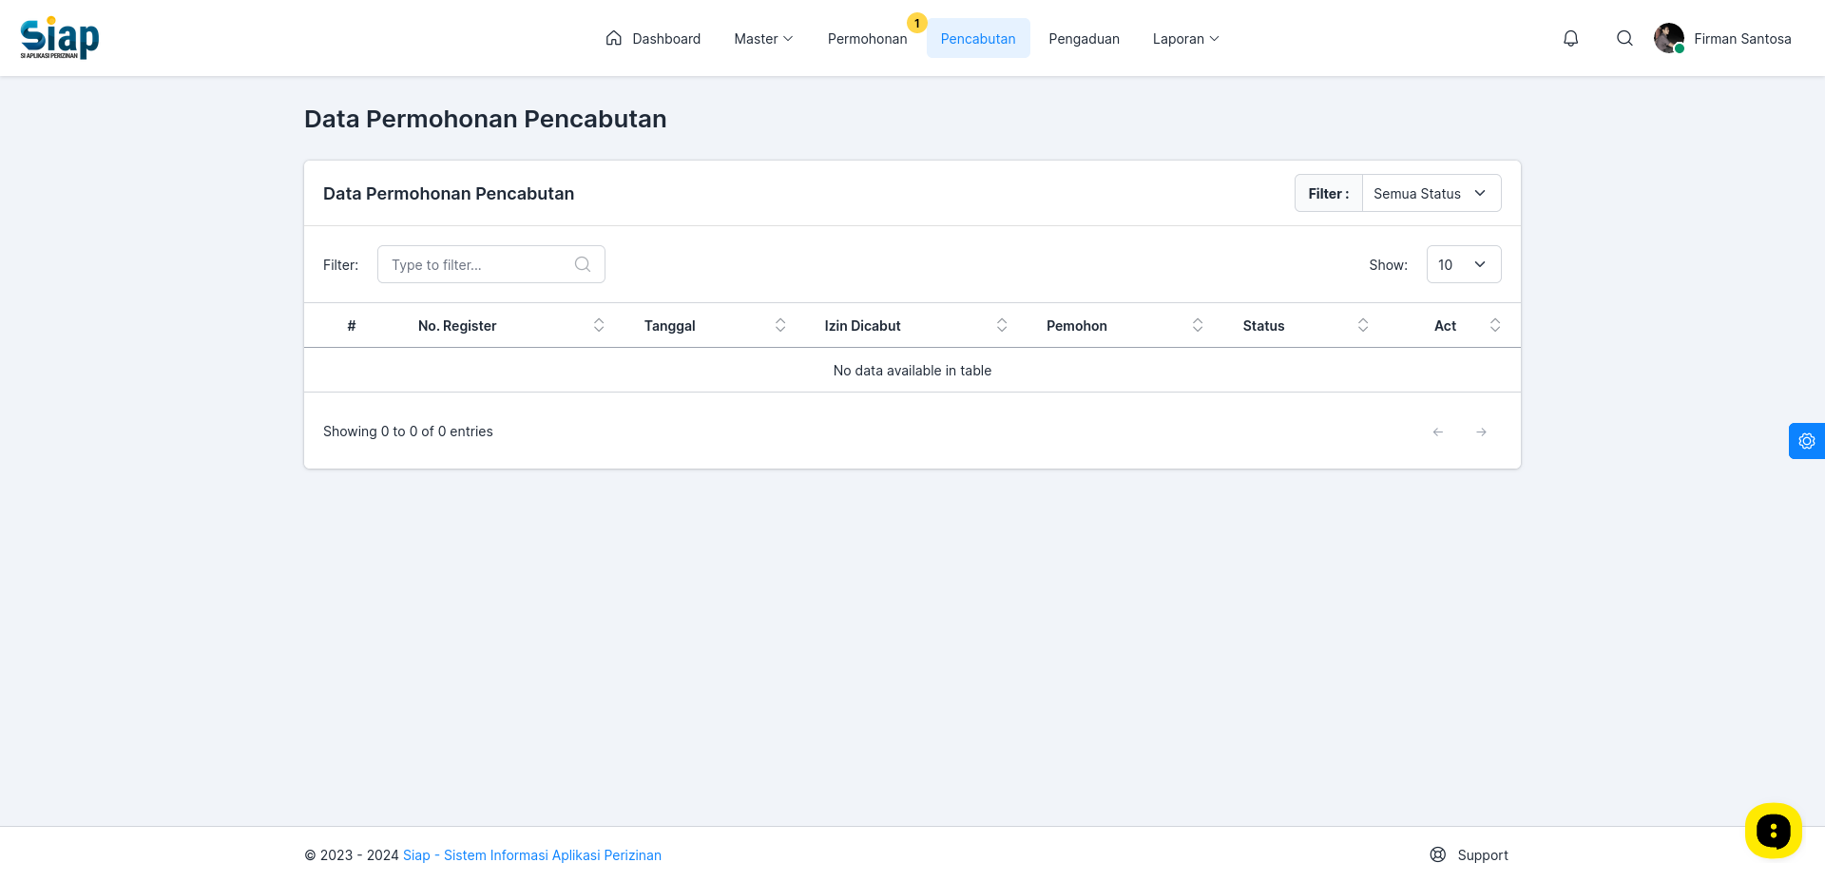This screenshot has height=882, width=1825.
Task: Open the Pengaduan menu item
Action: pyautogui.click(x=1084, y=38)
